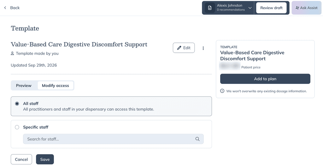
Task: Add the template to plan
Action: [265, 79]
